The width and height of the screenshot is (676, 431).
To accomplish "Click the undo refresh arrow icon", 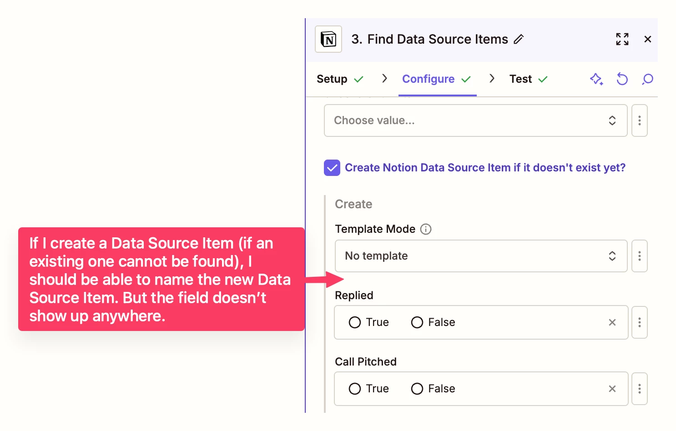I will (x=622, y=79).
